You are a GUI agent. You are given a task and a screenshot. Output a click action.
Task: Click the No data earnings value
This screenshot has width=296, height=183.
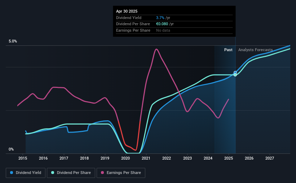[163, 30]
